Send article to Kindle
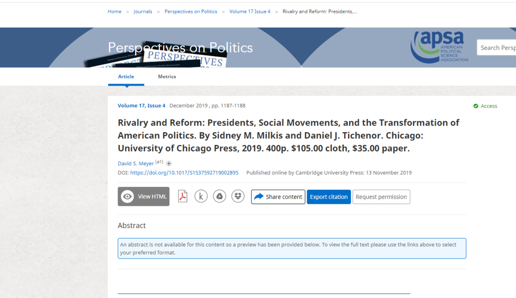The width and height of the screenshot is (516, 298). coord(201,197)
